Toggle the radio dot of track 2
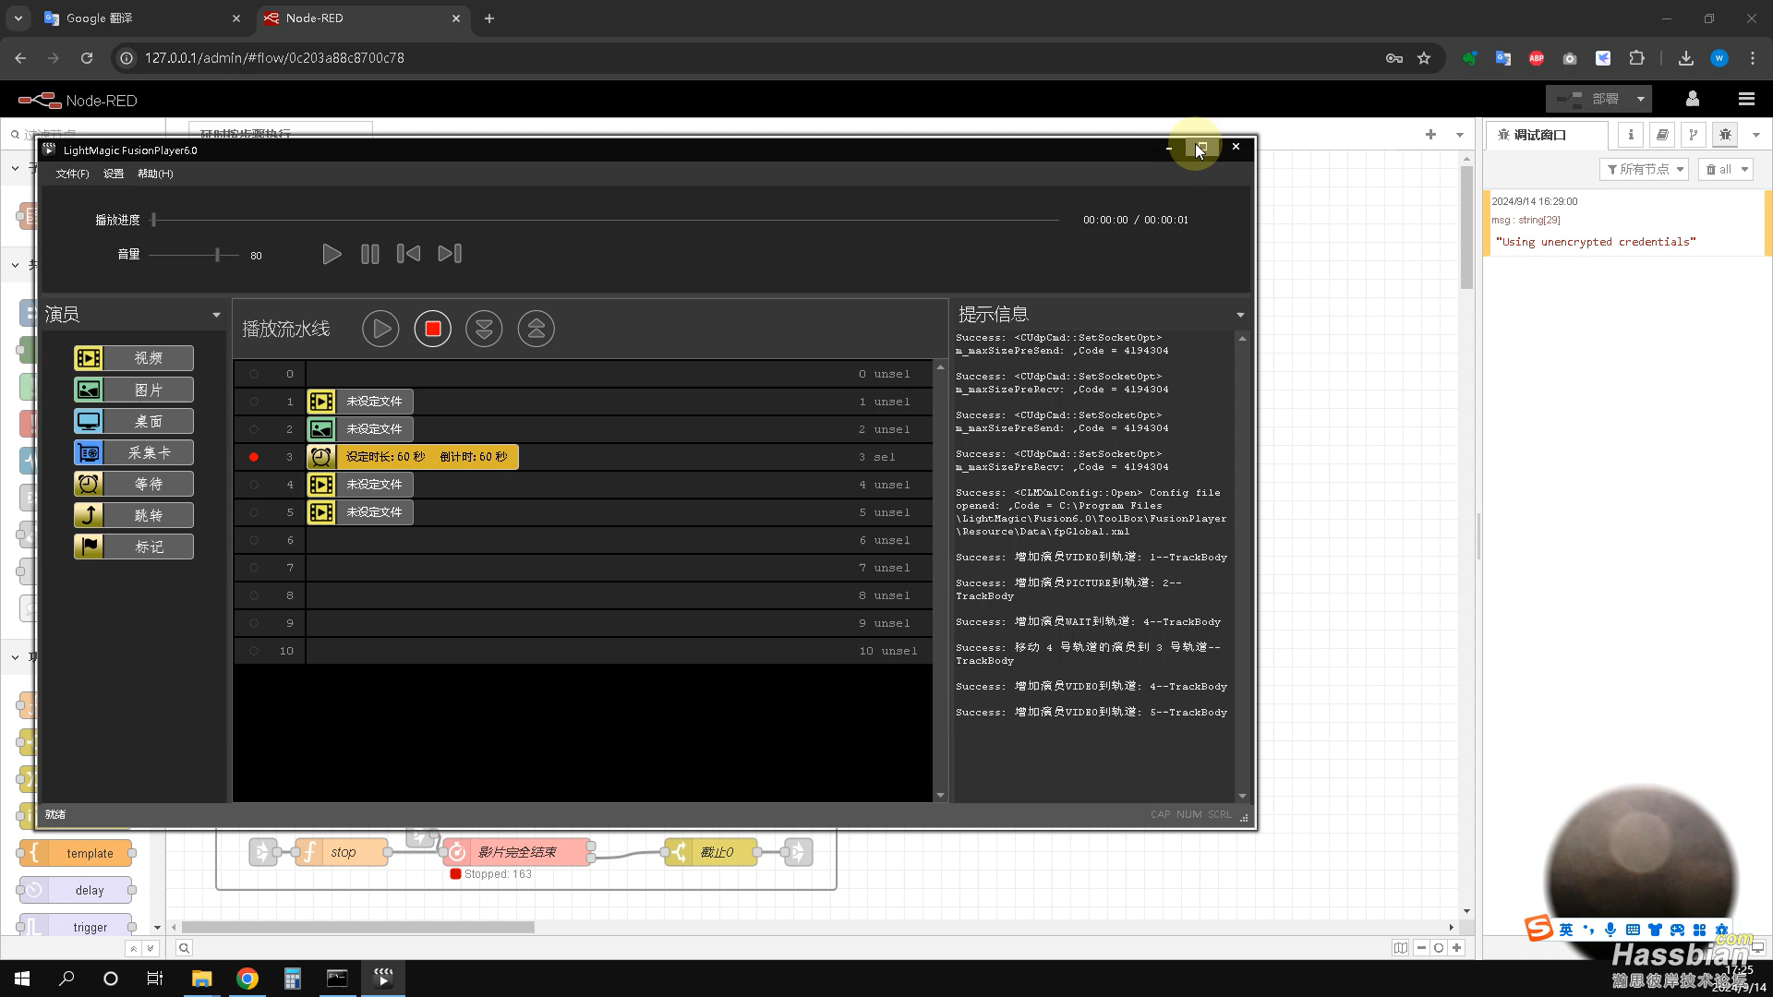Viewport: 1773px width, 997px height. click(x=254, y=429)
